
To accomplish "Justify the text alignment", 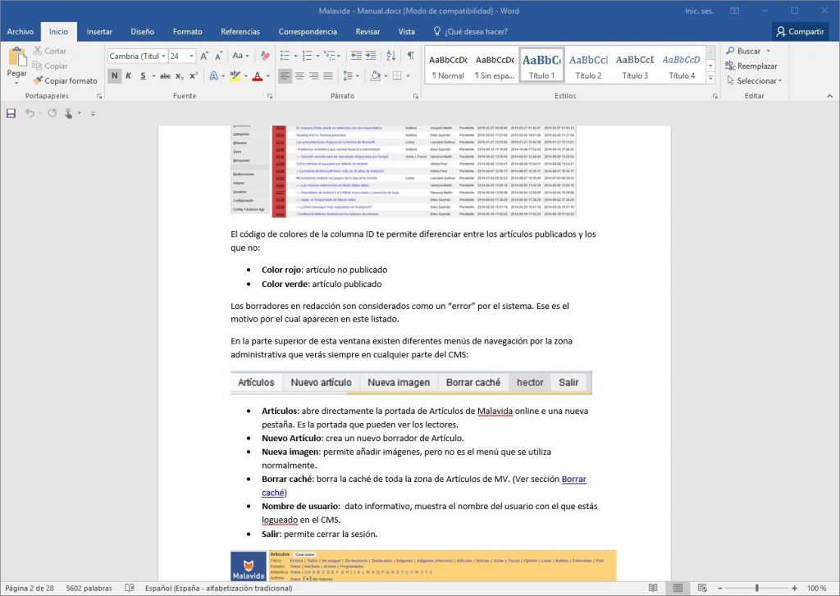I will [x=328, y=76].
